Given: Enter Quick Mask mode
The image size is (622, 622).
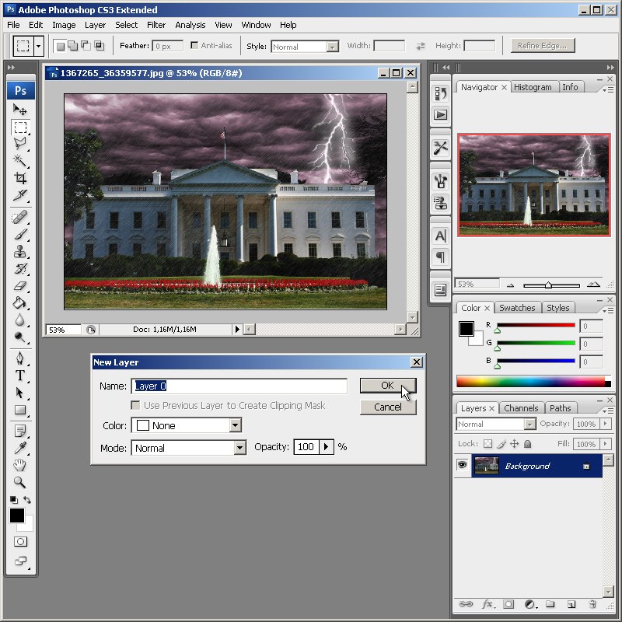Looking at the screenshot, I should tap(20, 541).
